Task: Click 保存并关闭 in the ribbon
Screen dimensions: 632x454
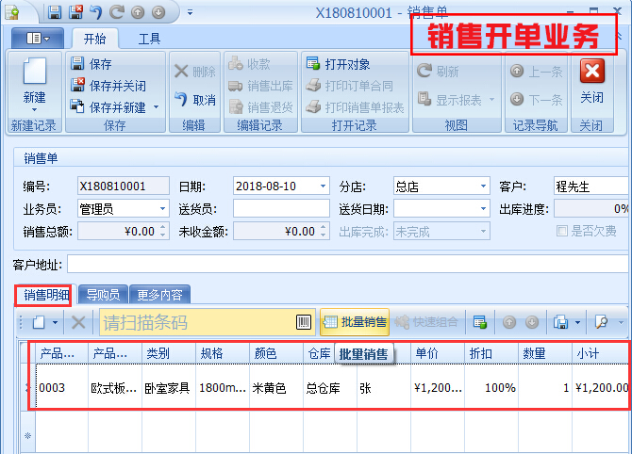Action: pyautogui.click(x=78, y=86)
